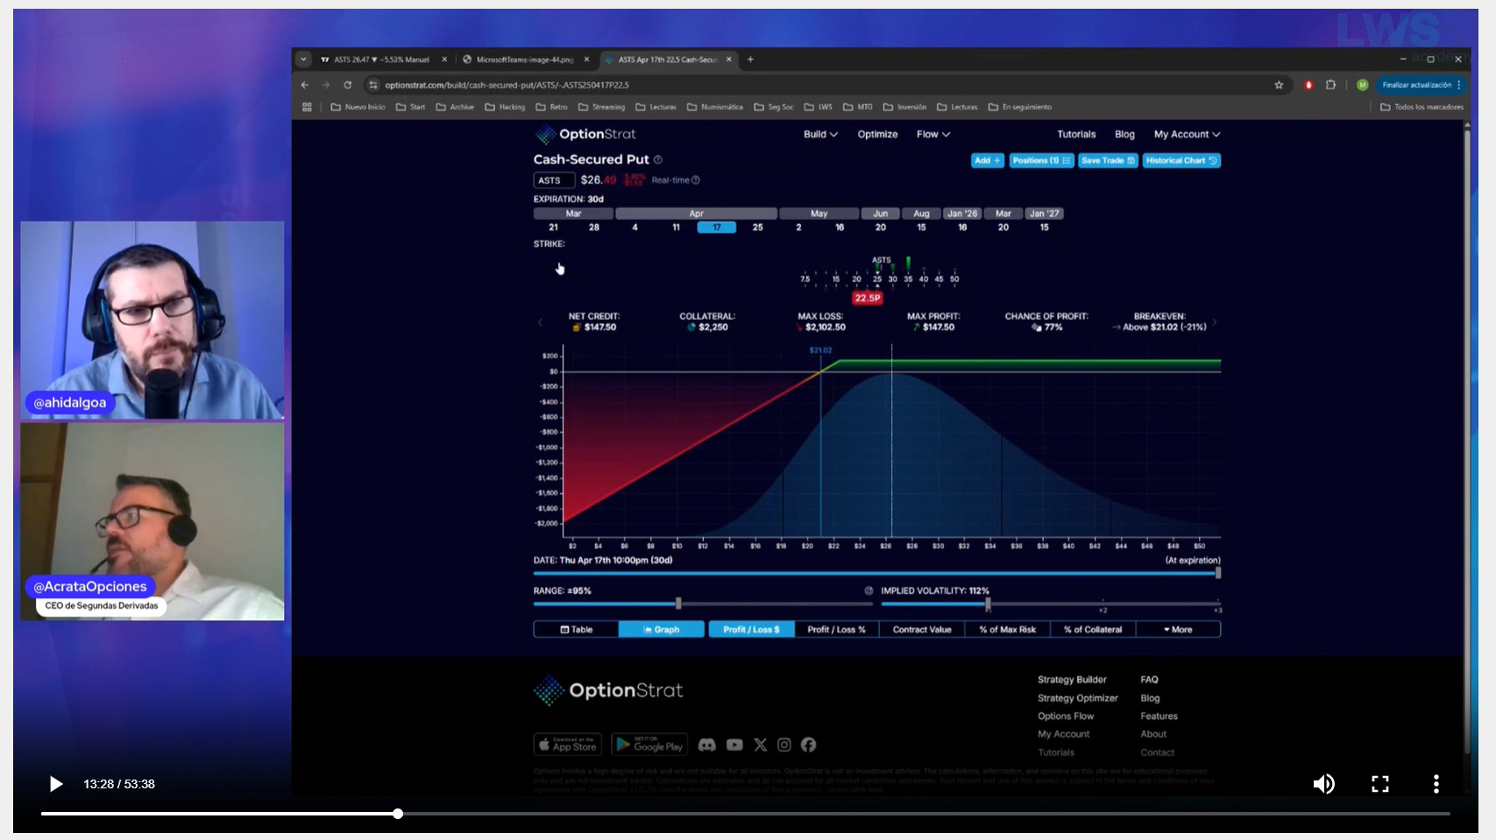Click the ASTS ticker input field
Viewport: 1496px width, 840px height.
coord(554,180)
